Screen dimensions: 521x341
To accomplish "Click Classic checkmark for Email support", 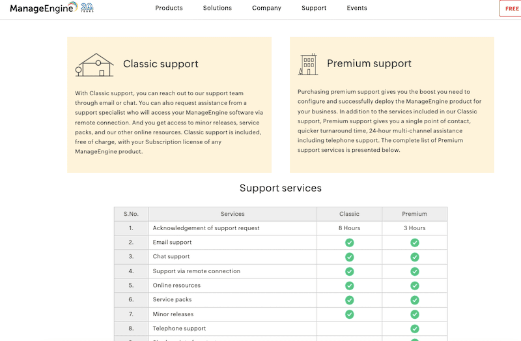I will 349,243.
